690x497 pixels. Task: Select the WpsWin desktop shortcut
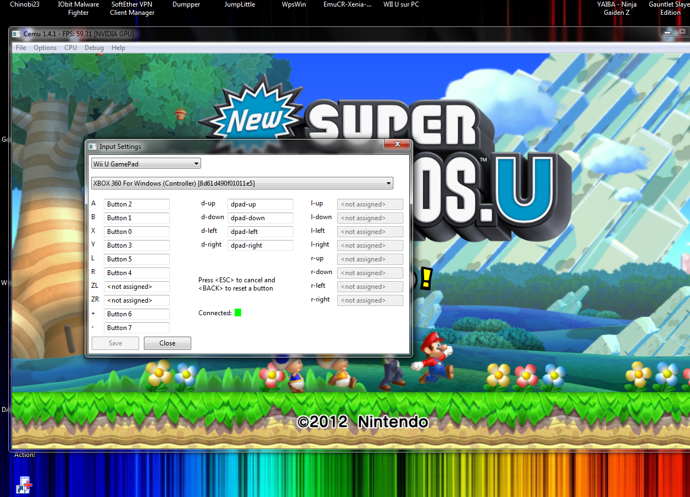(293, 5)
